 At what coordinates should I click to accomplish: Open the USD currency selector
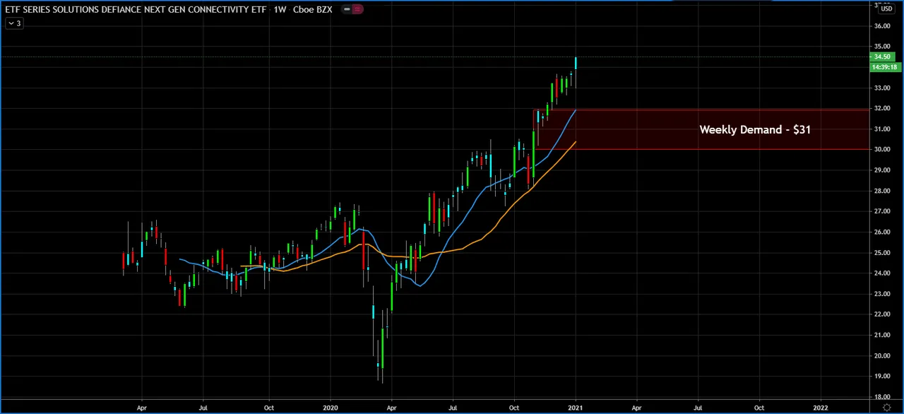886,8
